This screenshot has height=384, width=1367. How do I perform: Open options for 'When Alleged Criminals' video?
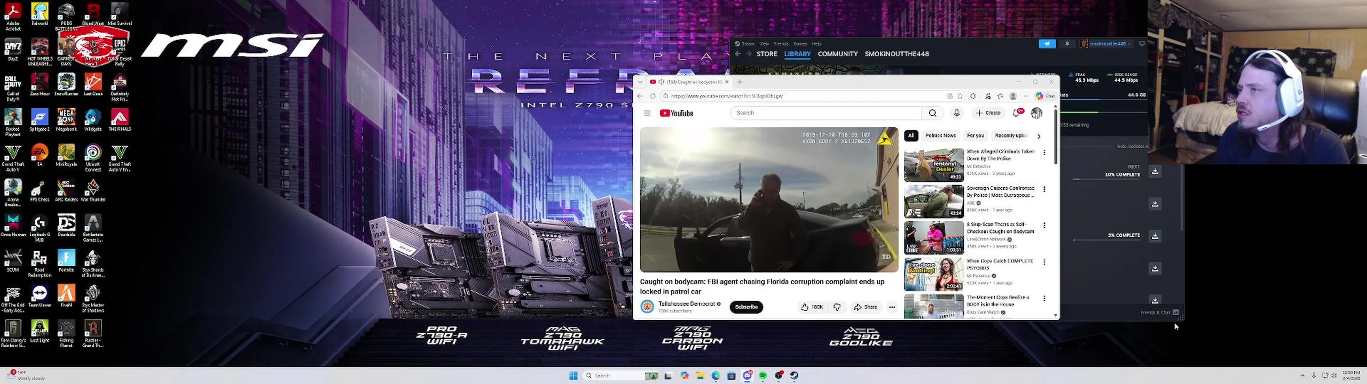(x=1044, y=153)
